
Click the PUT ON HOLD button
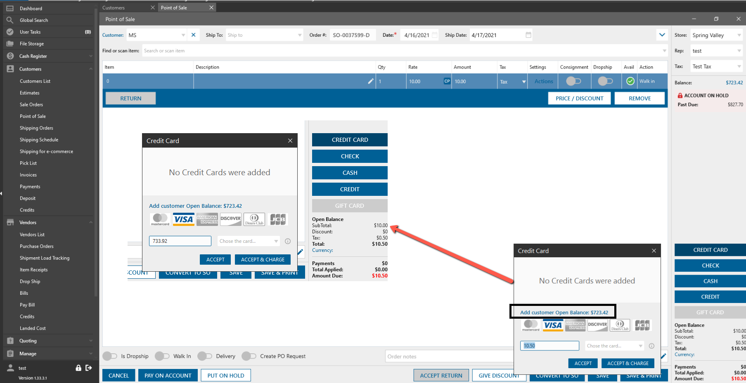(226, 376)
